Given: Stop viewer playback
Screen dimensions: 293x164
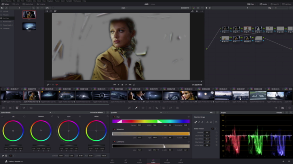Looking at the screenshot, I should (122, 85).
